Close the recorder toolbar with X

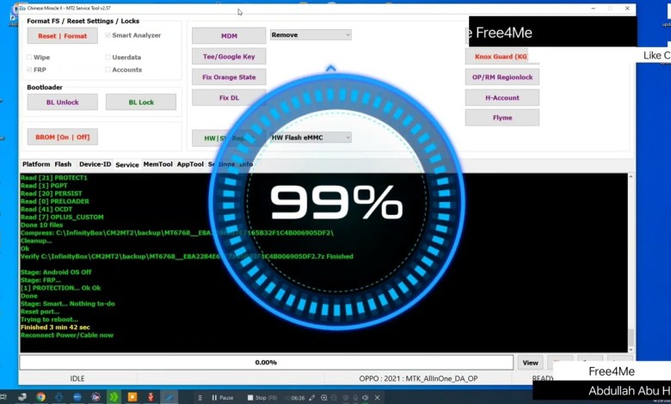coord(377,398)
